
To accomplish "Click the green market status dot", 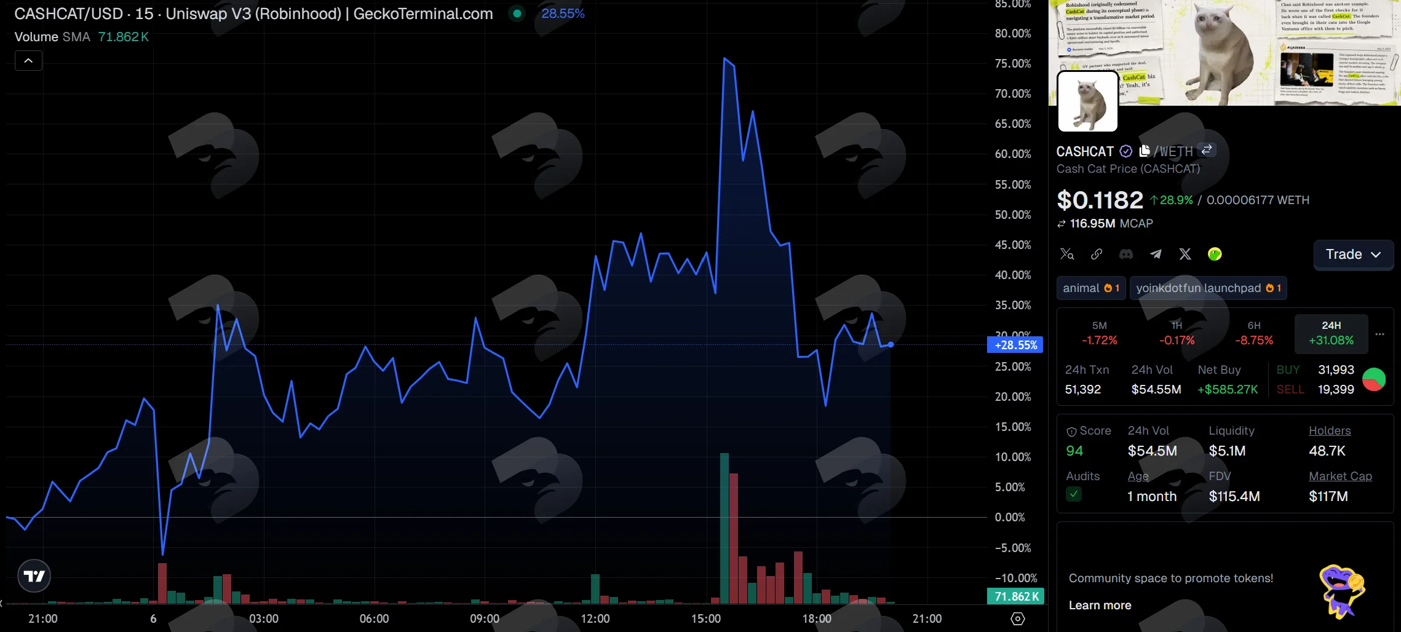I will click(x=517, y=14).
